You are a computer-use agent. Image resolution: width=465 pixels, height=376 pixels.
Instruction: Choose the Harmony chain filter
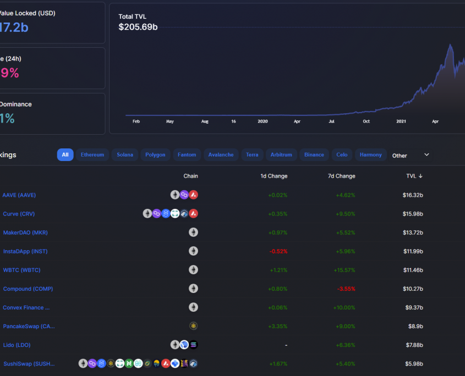coord(370,155)
